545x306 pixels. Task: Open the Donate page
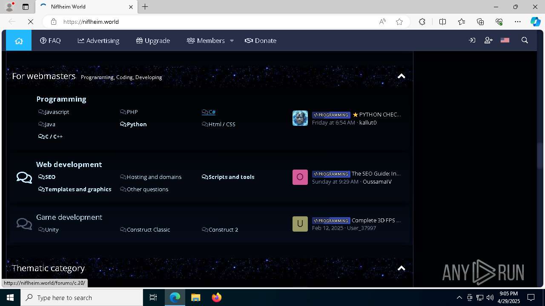click(261, 41)
